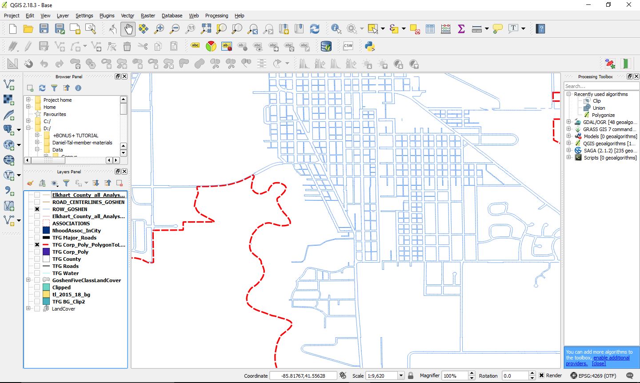640x383 pixels.
Task: Expand GDAL/OGR algorithms in Processing Toolbox
Action: click(x=569, y=122)
